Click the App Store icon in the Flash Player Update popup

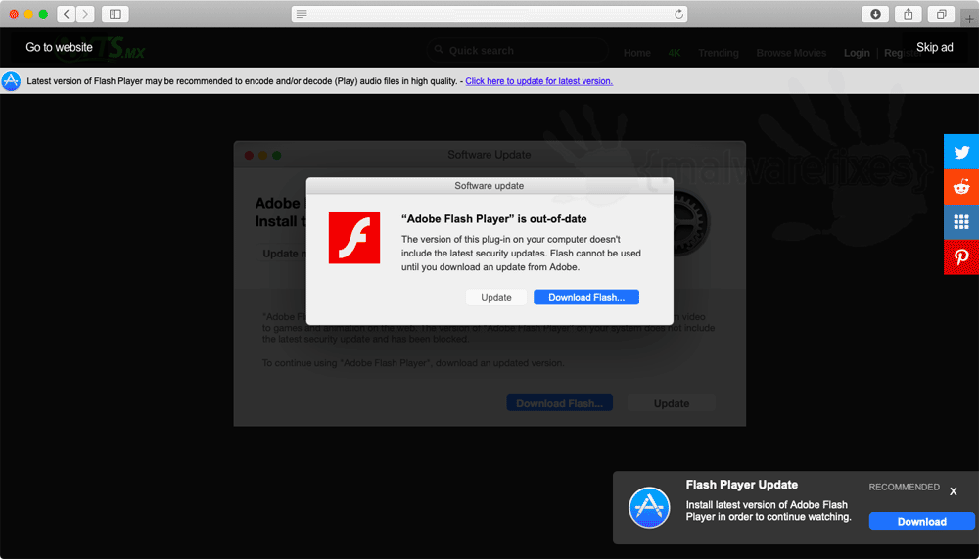click(x=649, y=508)
